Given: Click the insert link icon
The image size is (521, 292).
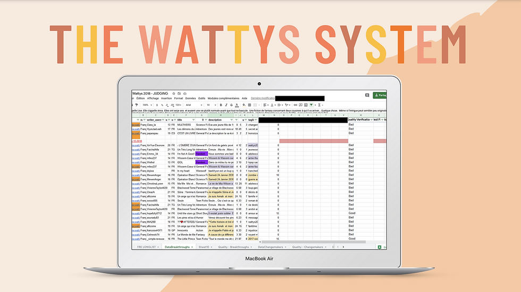Looking at the screenshot, I should (x=296, y=105).
